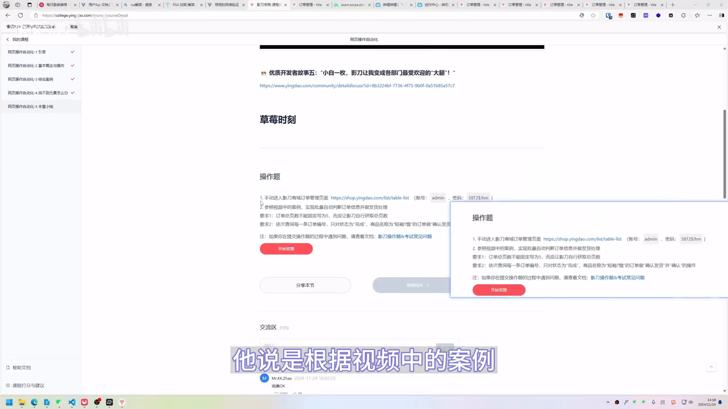Switch to the 创作中心 tab
The image size is (728, 409).
click(x=436, y=5)
